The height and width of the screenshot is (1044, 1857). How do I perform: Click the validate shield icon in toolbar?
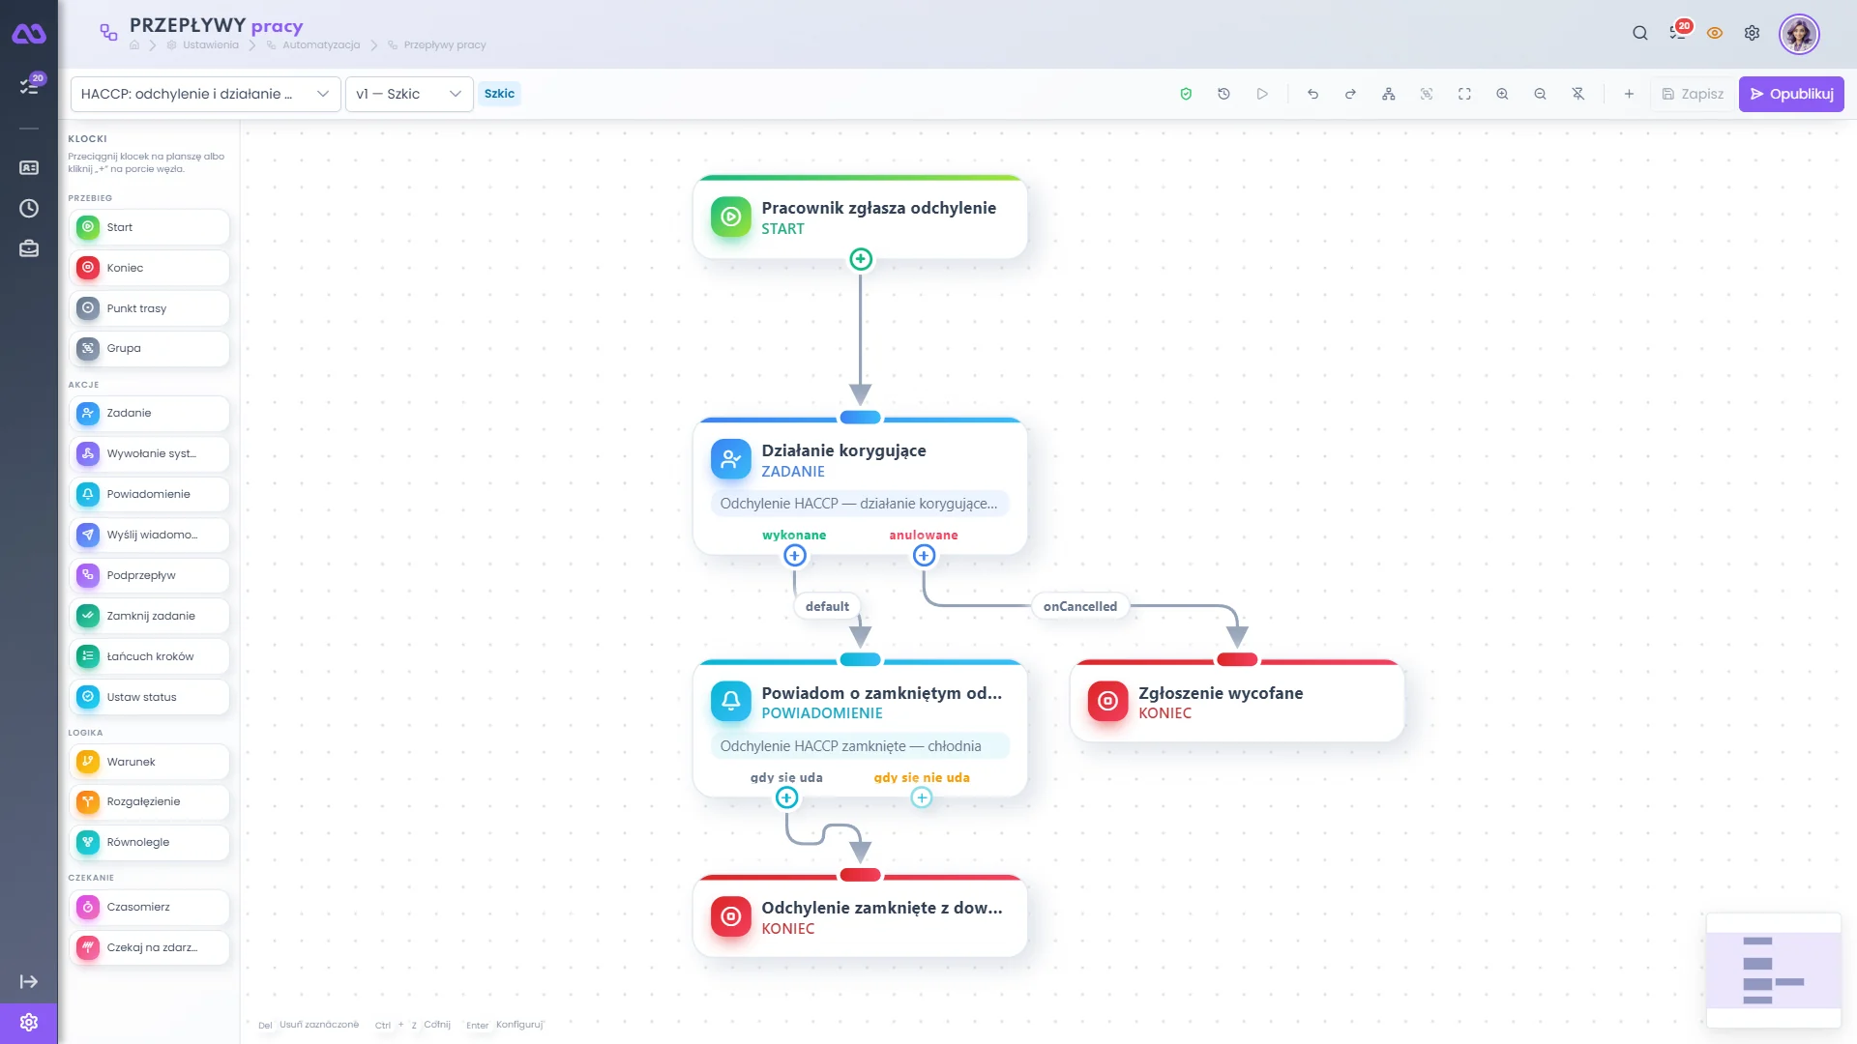(1186, 94)
